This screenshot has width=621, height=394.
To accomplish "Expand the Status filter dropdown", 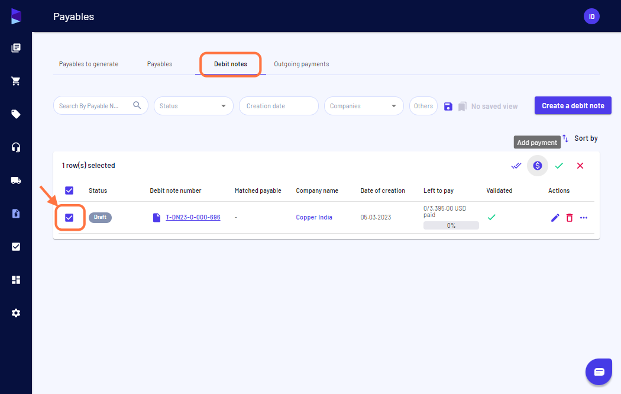I will point(193,106).
